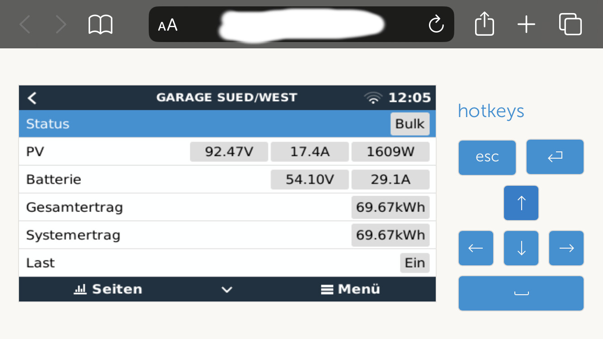Open the Seiten pages view
Screen dimensions: 603x339
click(108, 289)
